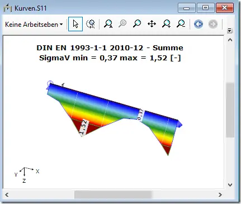Click the zoom all magnifier icon

click(x=108, y=24)
